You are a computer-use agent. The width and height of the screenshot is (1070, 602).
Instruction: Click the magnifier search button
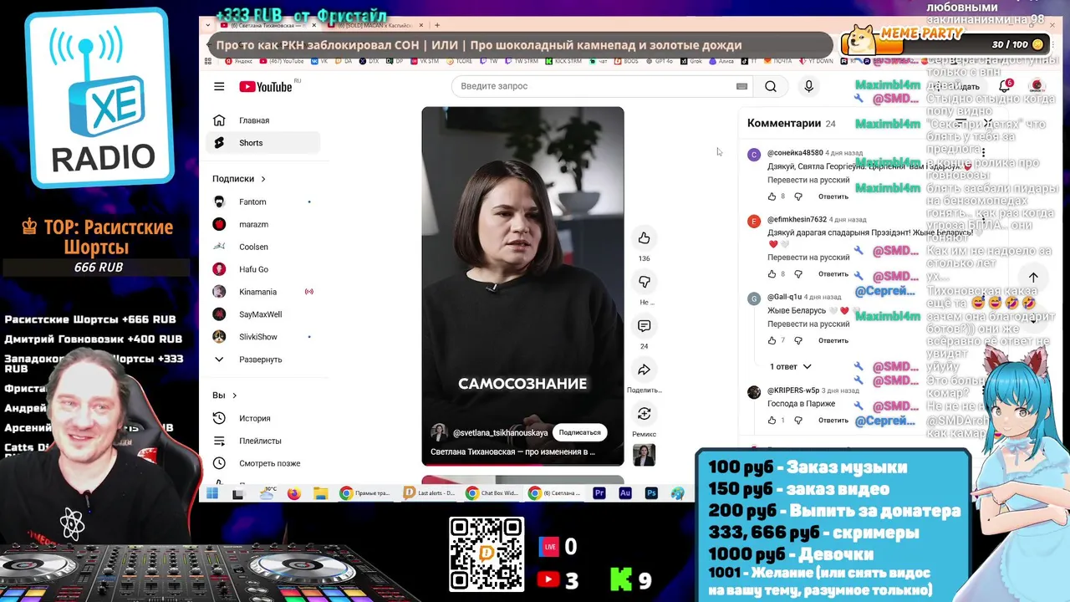coord(771,86)
